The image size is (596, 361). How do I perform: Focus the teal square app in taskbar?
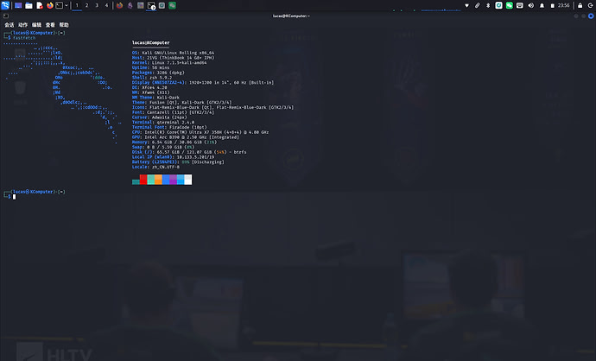click(162, 6)
